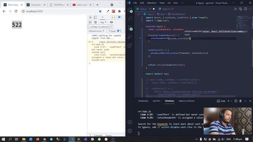
Task: Open Accounts icon in VS Code activity bar
Action: click(130, 122)
